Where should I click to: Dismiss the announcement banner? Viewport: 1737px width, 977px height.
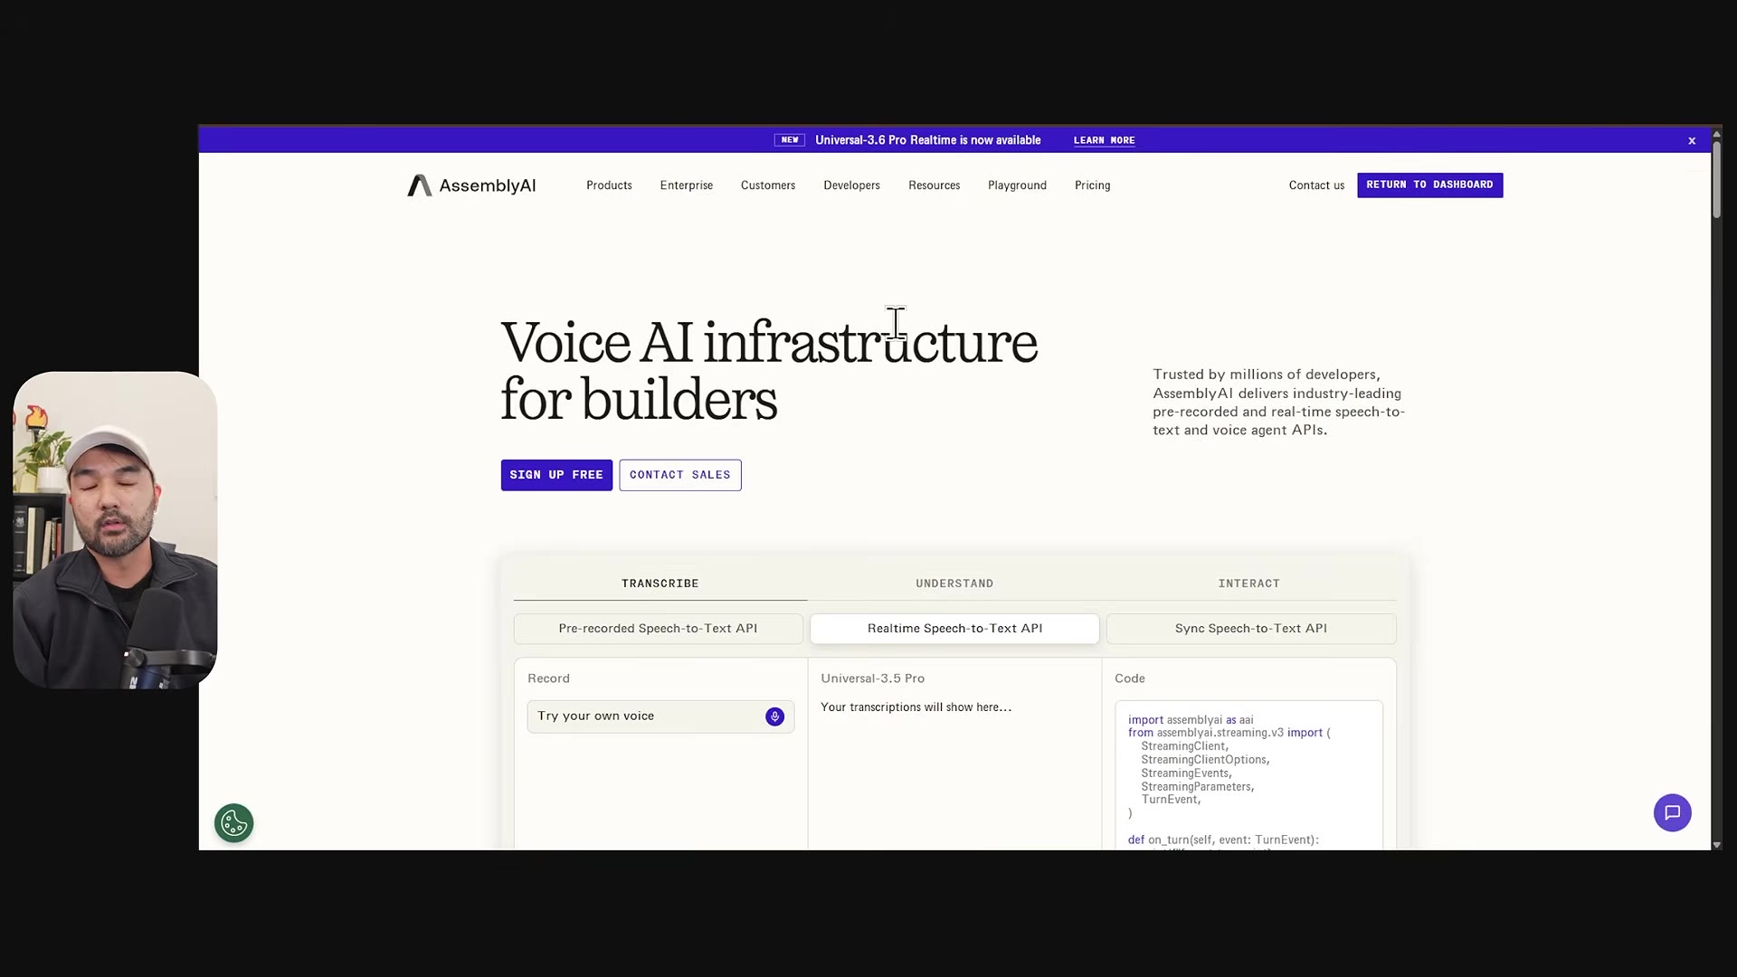coord(1692,140)
